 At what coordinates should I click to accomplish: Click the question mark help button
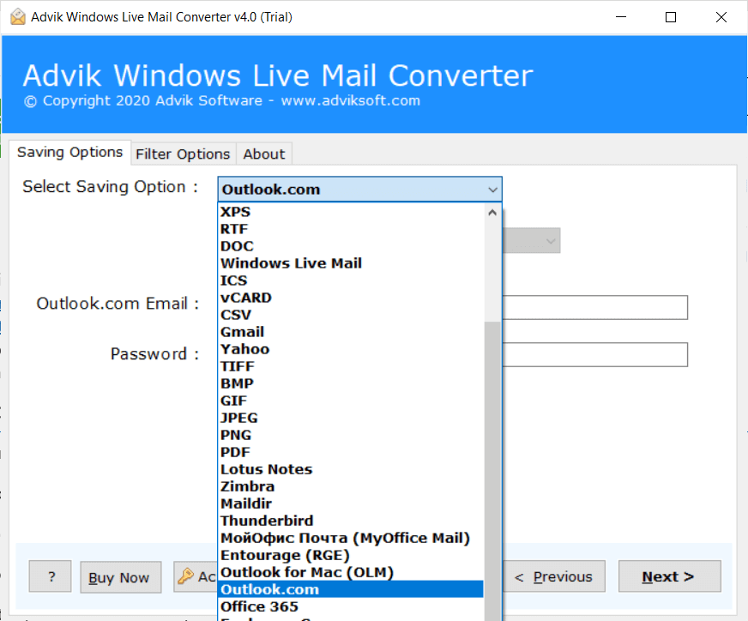coord(50,576)
